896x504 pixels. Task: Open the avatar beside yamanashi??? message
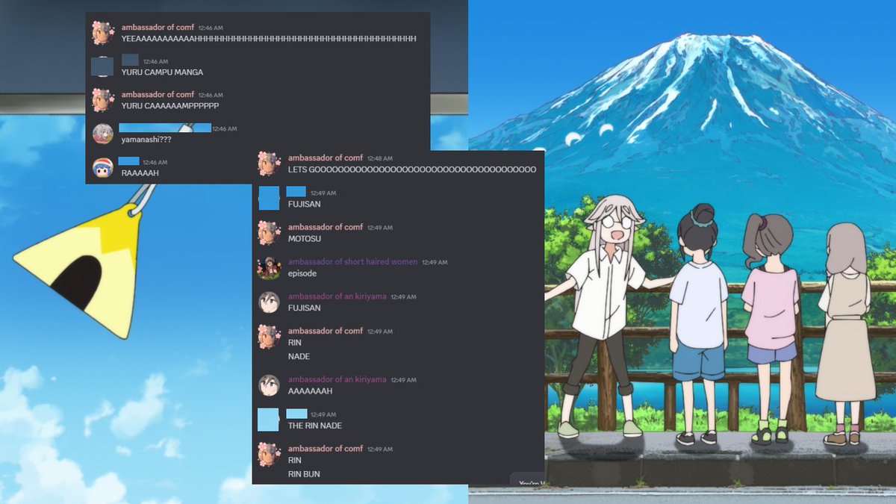tap(102, 134)
